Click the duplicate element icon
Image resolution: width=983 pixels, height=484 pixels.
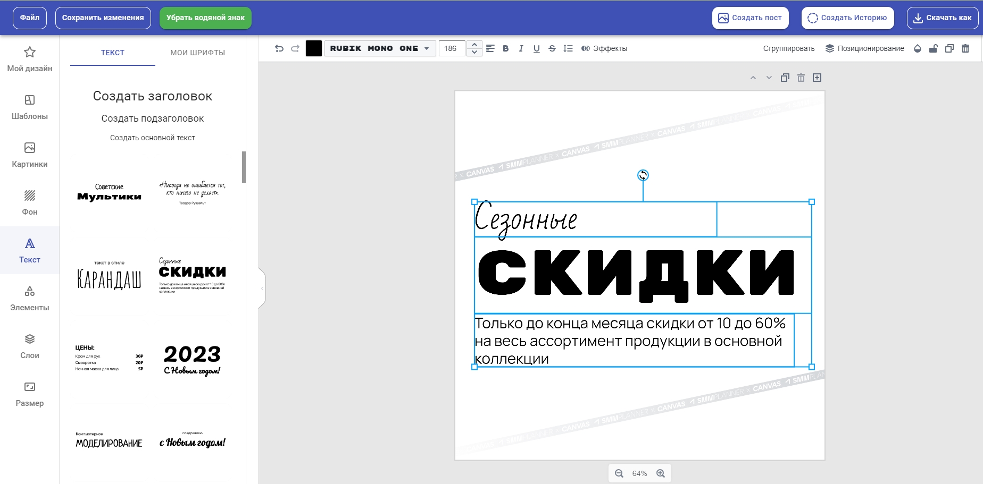coord(949,48)
